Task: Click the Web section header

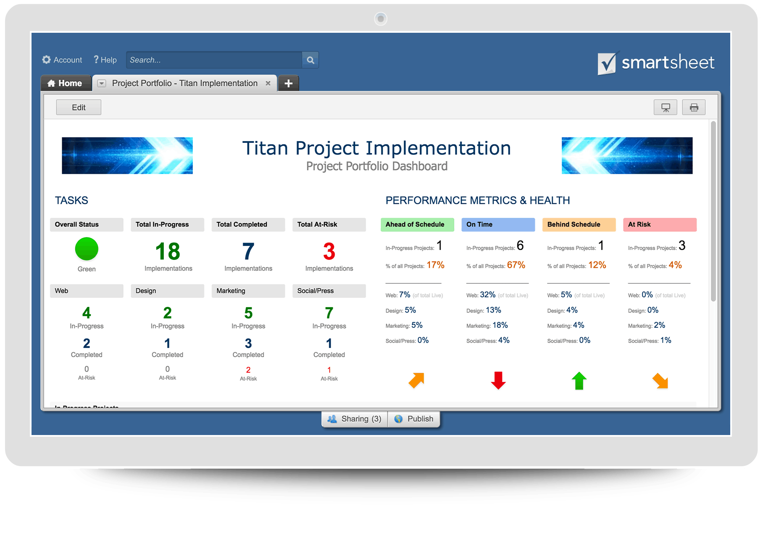Action: [x=87, y=291]
